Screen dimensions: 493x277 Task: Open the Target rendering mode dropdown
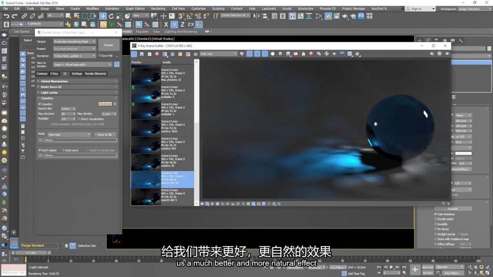pyautogui.click(x=74, y=41)
